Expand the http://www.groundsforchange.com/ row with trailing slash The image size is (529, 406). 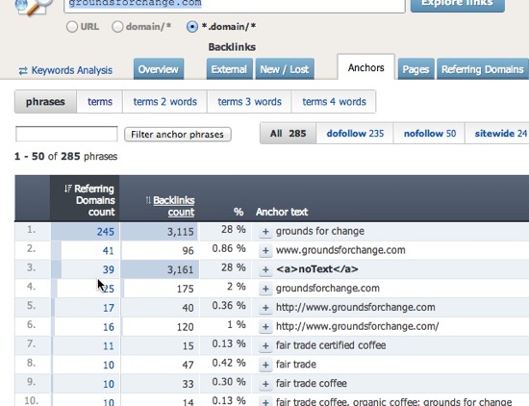tap(265, 327)
